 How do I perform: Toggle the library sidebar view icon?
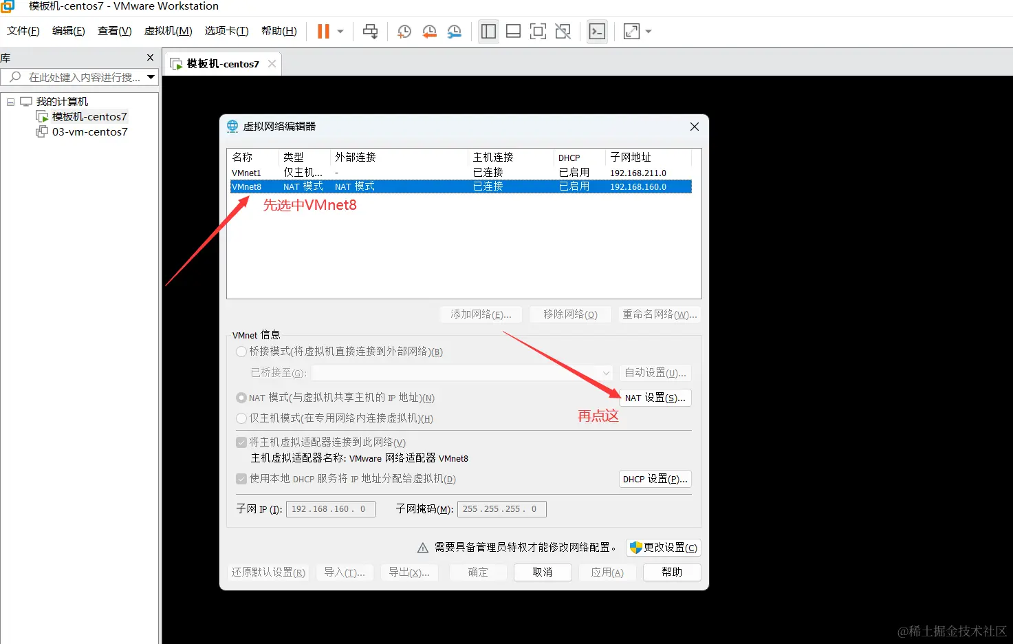[488, 32]
